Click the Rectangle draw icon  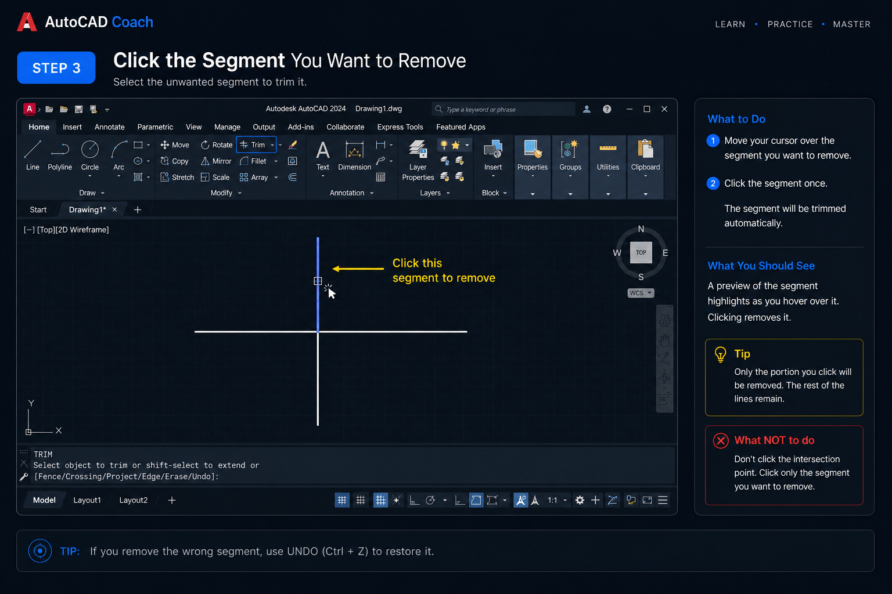coord(138,145)
